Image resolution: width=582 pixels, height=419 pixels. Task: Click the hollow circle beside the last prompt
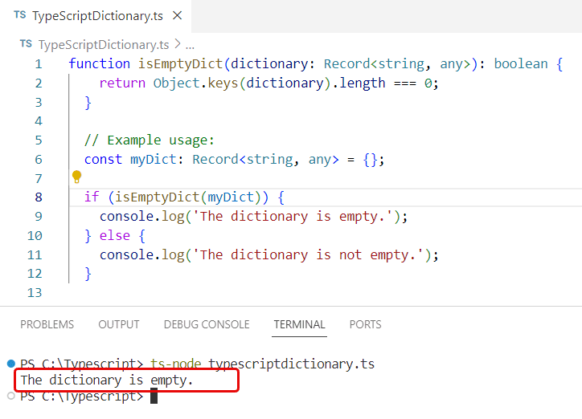point(11,396)
